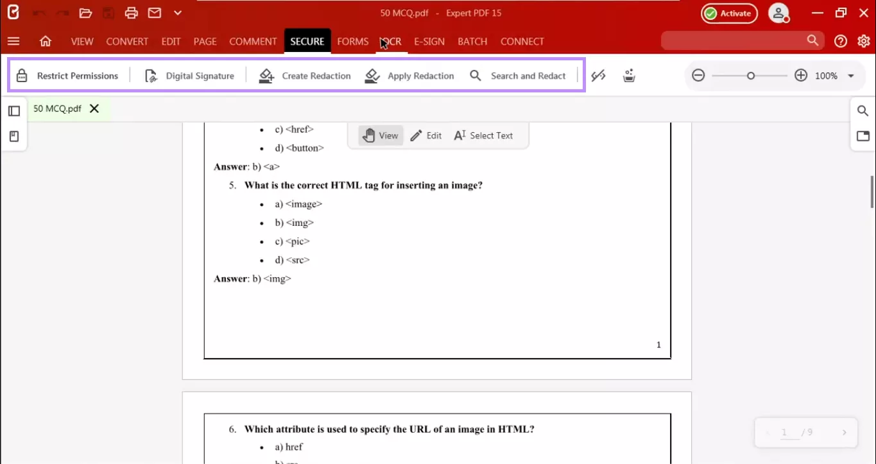This screenshot has width=876, height=464.
Task: Switch to the FORMS ribbon tab
Action: pos(352,41)
